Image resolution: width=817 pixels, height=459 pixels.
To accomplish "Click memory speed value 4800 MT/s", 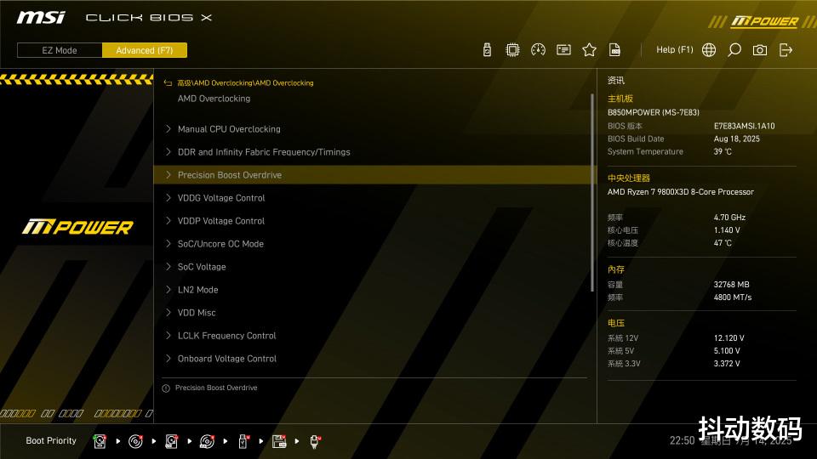I will [x=733, y=297].
